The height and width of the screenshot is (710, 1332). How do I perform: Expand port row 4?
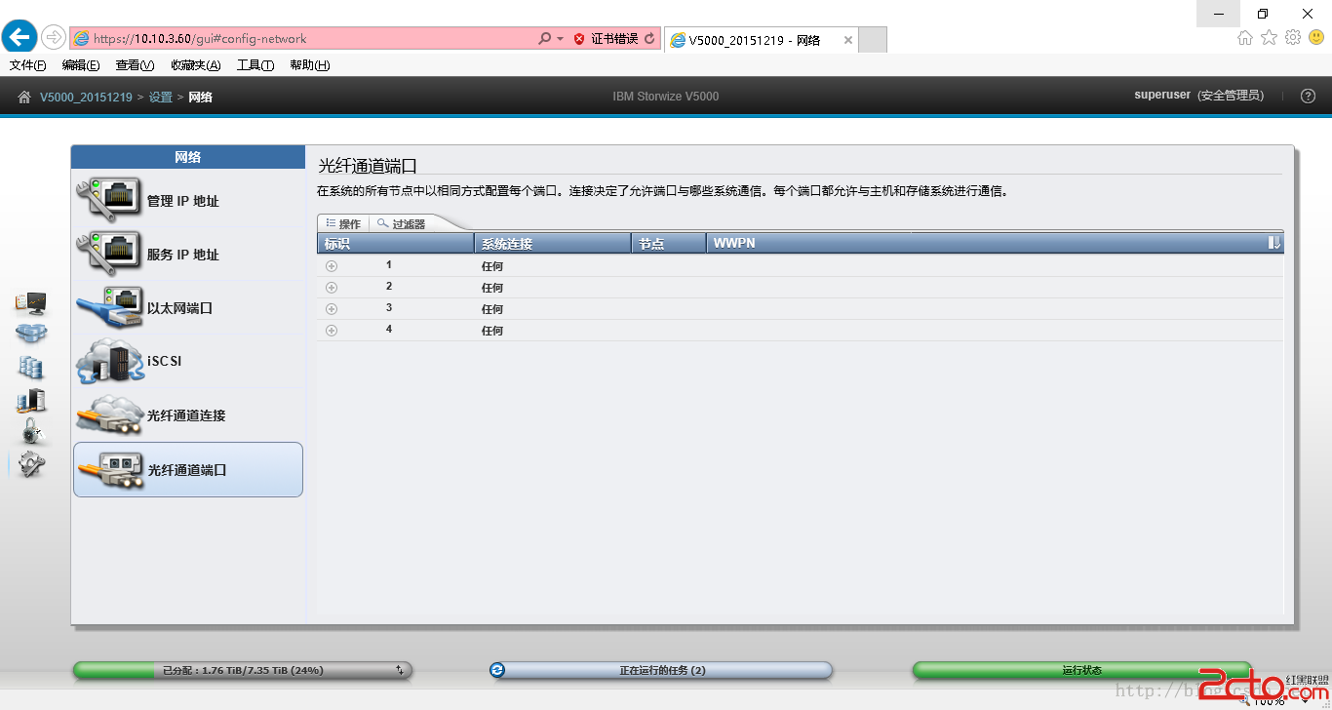pyautogui.click(x=332, y=330)
